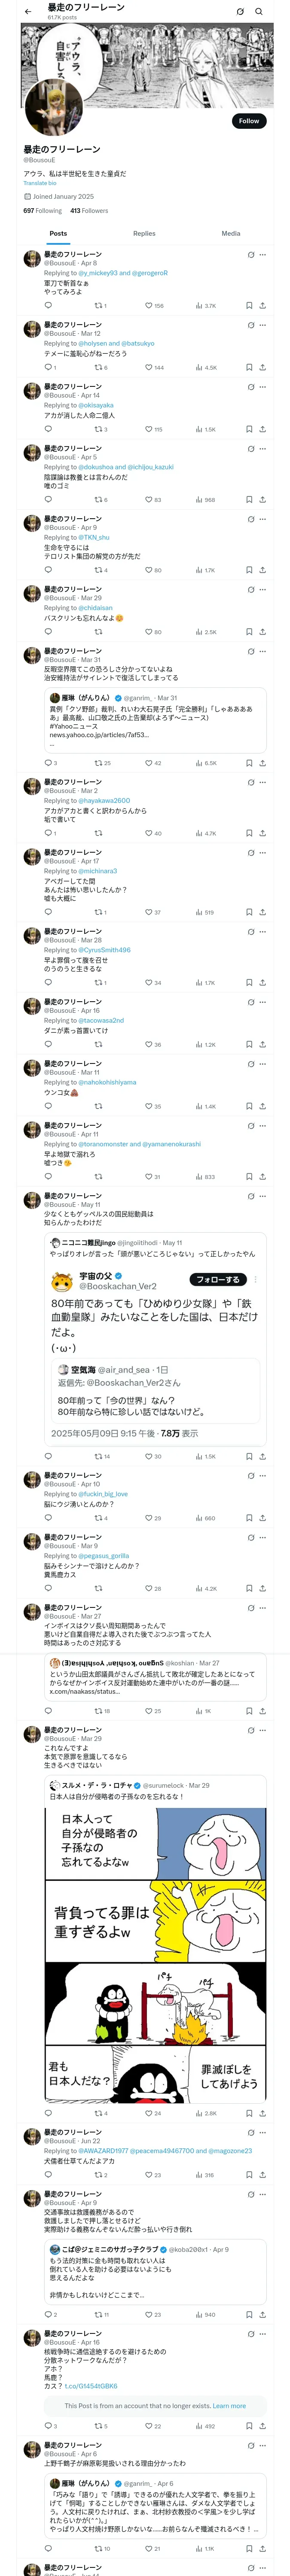Click the Grok icon beside the search icon

coord(240,12)
